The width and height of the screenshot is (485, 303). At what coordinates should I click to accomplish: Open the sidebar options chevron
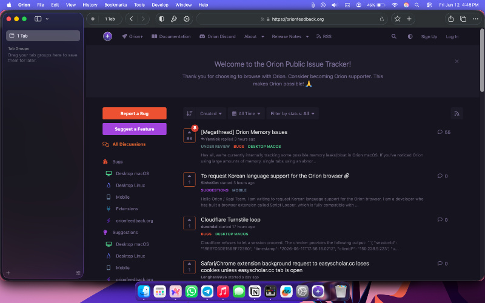(x=47, y=19)
